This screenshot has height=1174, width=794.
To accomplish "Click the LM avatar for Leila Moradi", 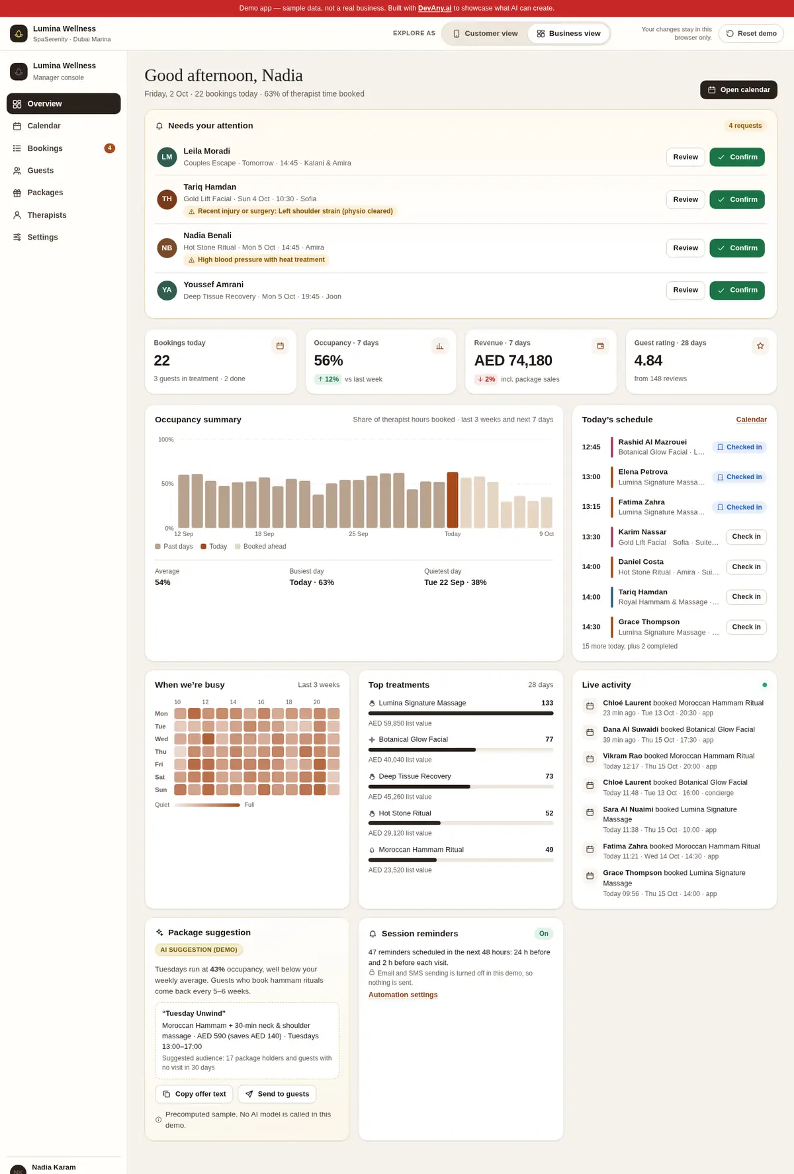I will point(167,157).
